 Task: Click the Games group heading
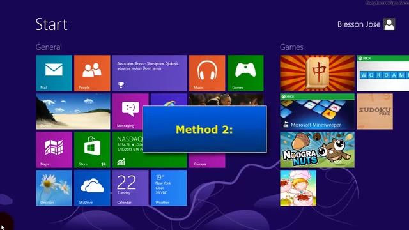pyautogui.click(x=291, y=47)
